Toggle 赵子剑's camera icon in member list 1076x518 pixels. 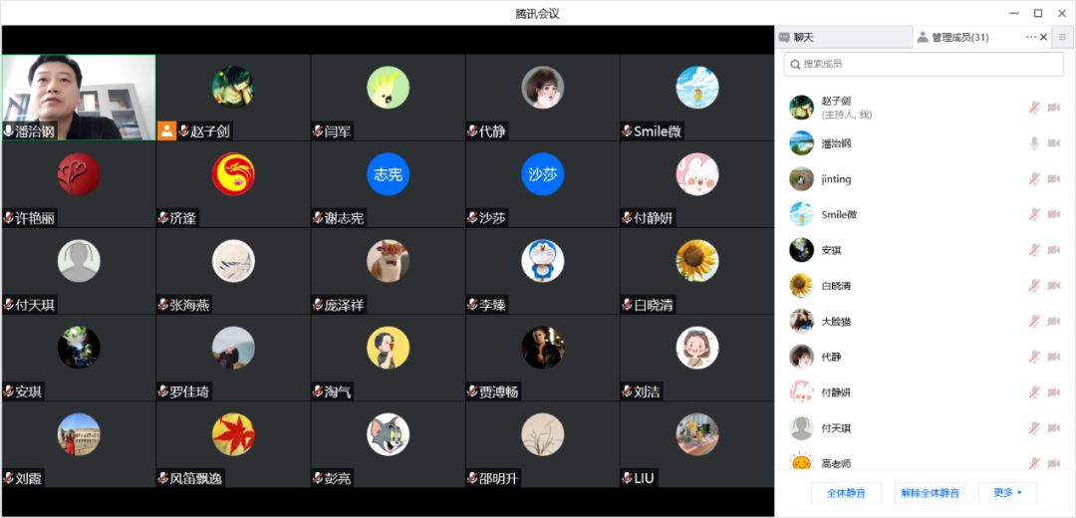tap(1054, 108)
